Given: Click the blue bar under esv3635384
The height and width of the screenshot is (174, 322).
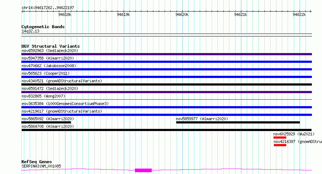Looking at the screenshot, I should (166, 107).
